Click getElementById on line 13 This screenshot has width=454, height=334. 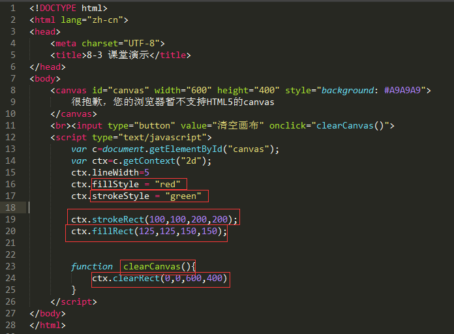click(x=186, y=149)
